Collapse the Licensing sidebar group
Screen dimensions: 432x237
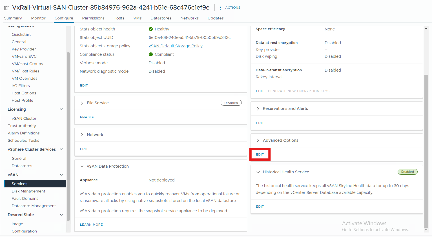pyautogui.click(x=61, y=109)
